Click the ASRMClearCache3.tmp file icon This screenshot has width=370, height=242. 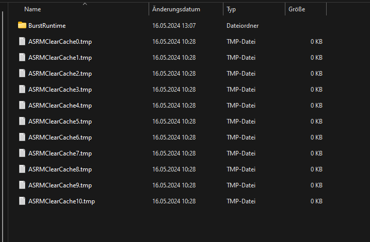(22, 89)
